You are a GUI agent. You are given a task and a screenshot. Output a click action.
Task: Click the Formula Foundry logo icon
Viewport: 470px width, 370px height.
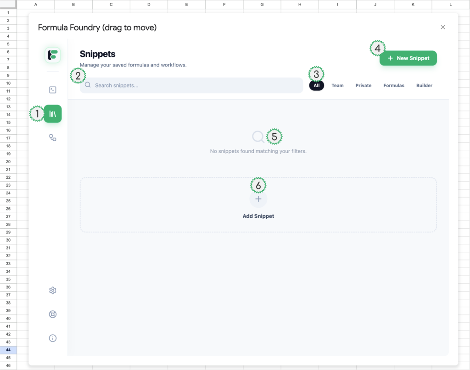click(x=53, y=55)
